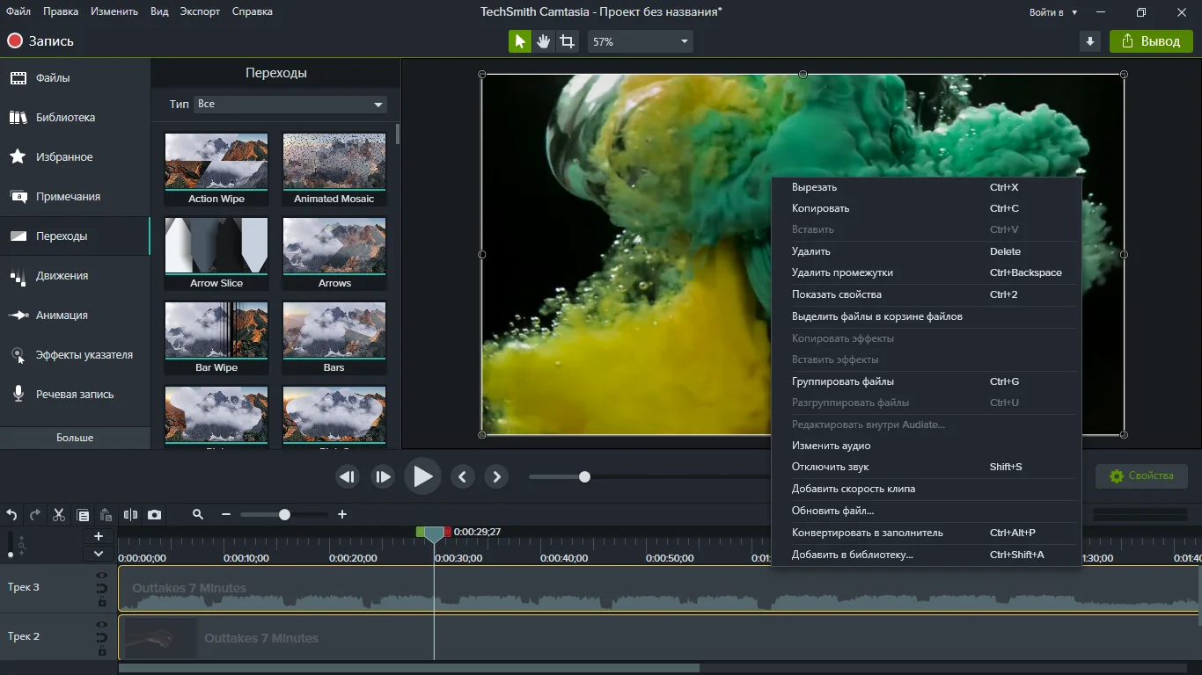Activate the Crop tool
The image size is (1202, 675).
pyautogui.click(x=568, y=41)
